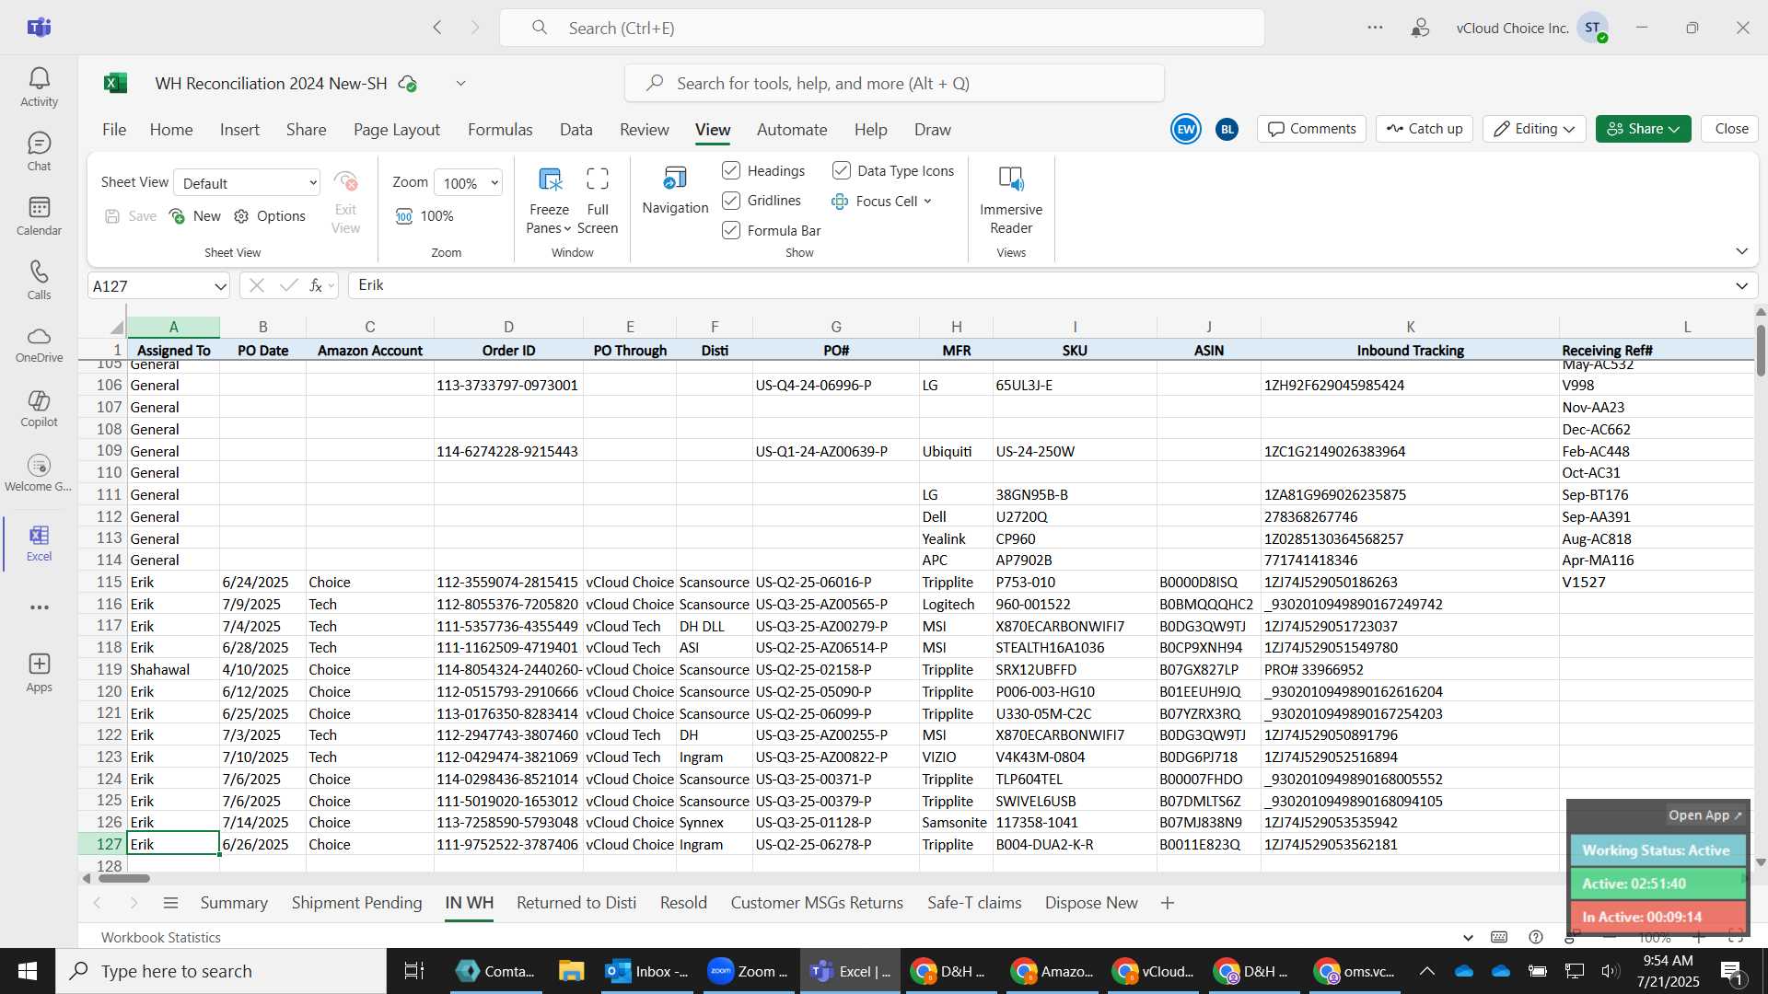The width and height of the screenshot is (1768, 994).
Task: Open the Summary sheet tab
Action: coord(234,903)
